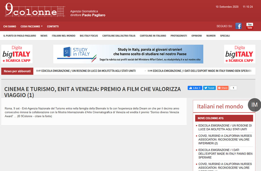This screenshot has height=171, width=261.
Task: Click the orange Share button
Action: [223, 88]
